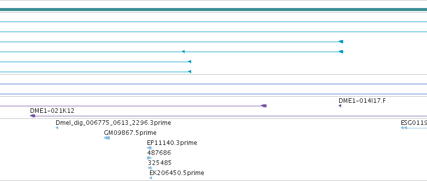Screen dimensions: 427x181
Task: Click the ESG0119 label at right edge
Action: point(414,123)
